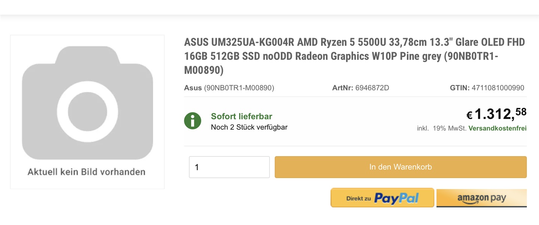Click the "Sofort lieferbar" status text
This screenshot has height=225, width=539.
pyautogui.click(x=241, y=116)
